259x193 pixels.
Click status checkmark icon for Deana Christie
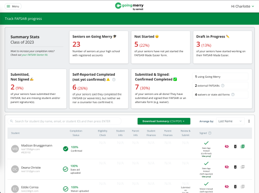coord(66,169)
